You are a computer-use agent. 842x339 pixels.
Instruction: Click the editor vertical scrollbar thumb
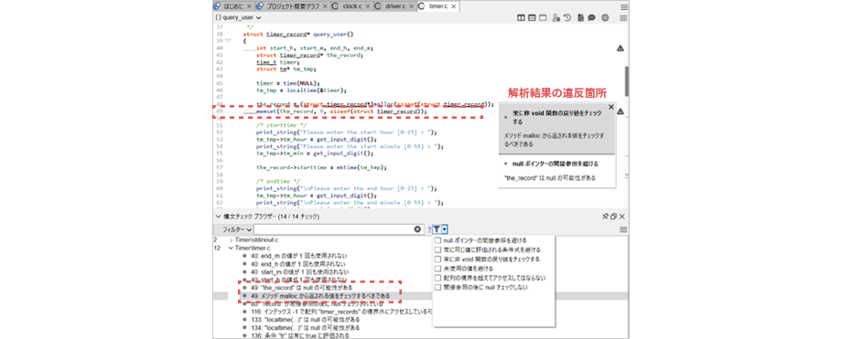[x=626, y=81]
